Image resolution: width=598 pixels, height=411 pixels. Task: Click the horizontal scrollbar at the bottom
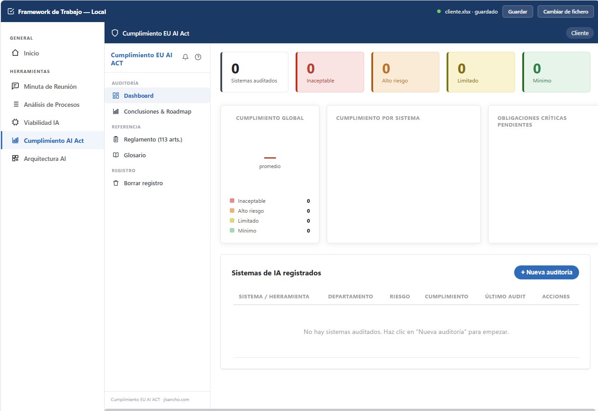350,410
